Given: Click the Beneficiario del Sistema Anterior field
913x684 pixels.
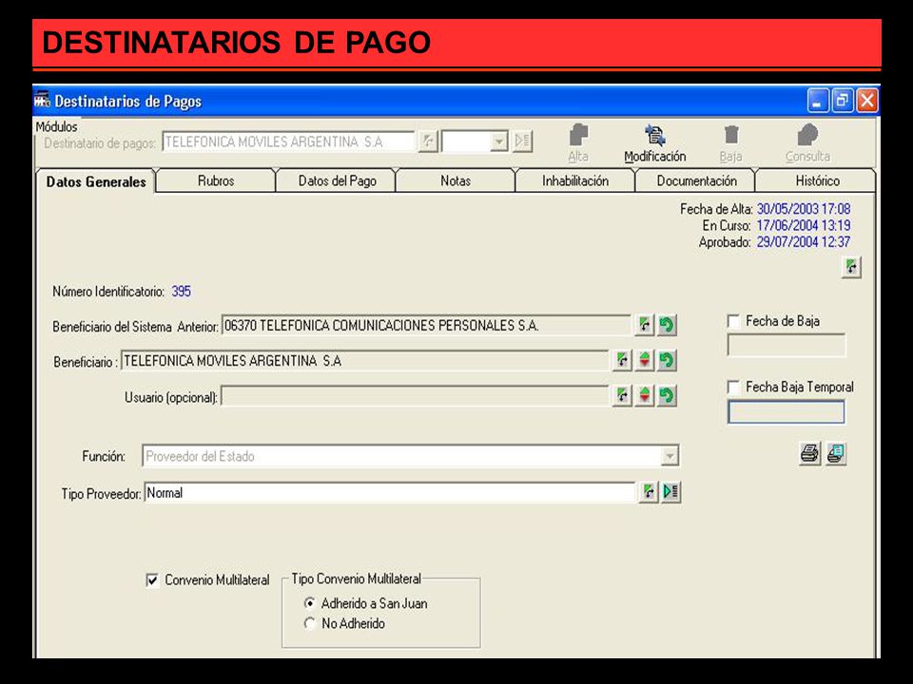Looking at the screenshot, I should click(426, 325).
